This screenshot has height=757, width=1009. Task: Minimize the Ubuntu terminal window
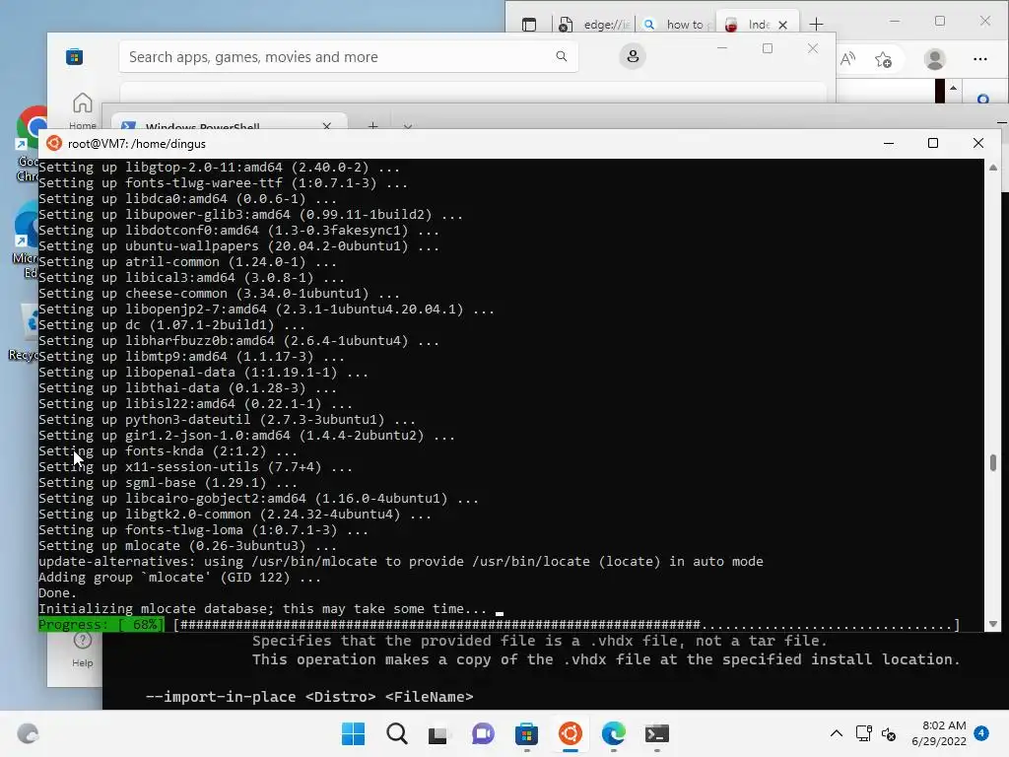tap(889, 143)
